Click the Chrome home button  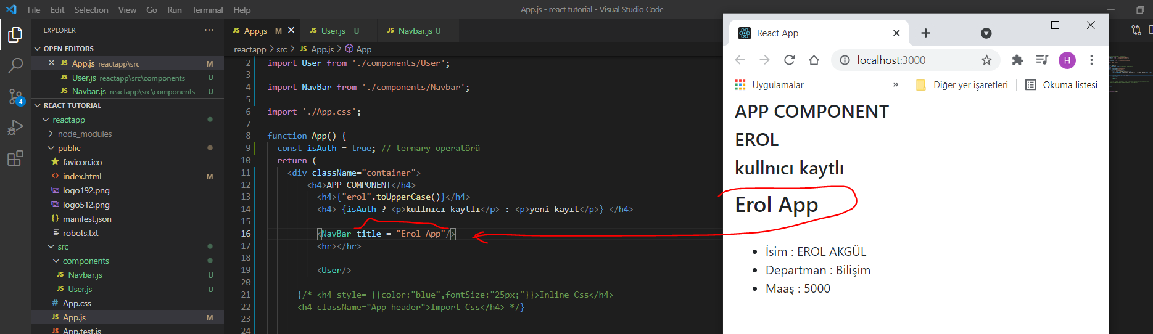pyautogui.click(x=814, y=60)
